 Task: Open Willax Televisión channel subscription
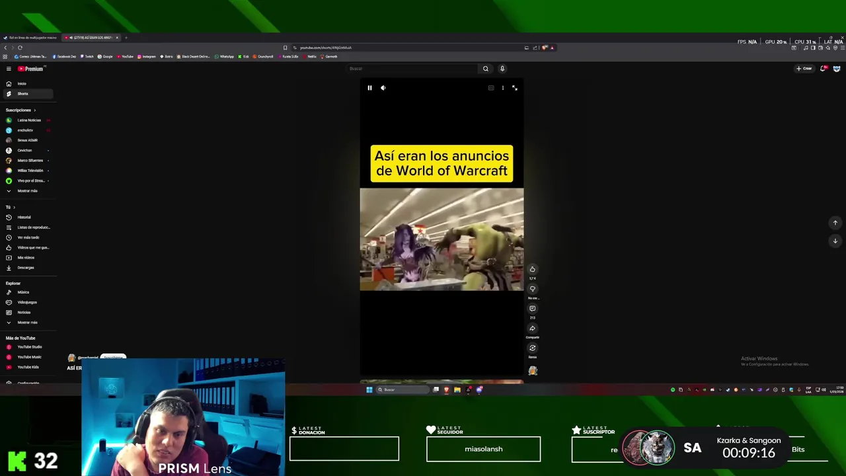(x=26, y=171)
